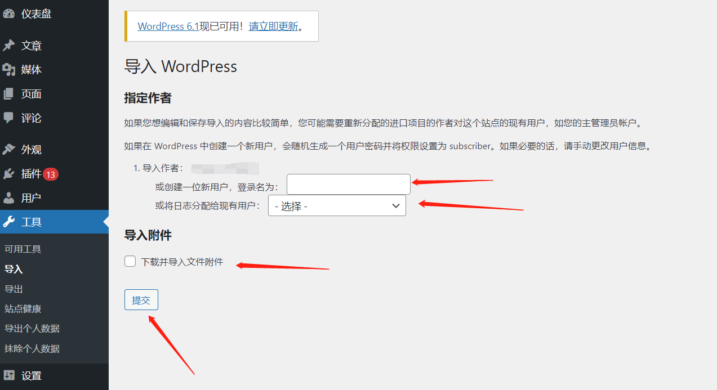This screenshot has width=717, height=390.
Task: Open the 可用工具 submenu item
Action: coord(23,249)
